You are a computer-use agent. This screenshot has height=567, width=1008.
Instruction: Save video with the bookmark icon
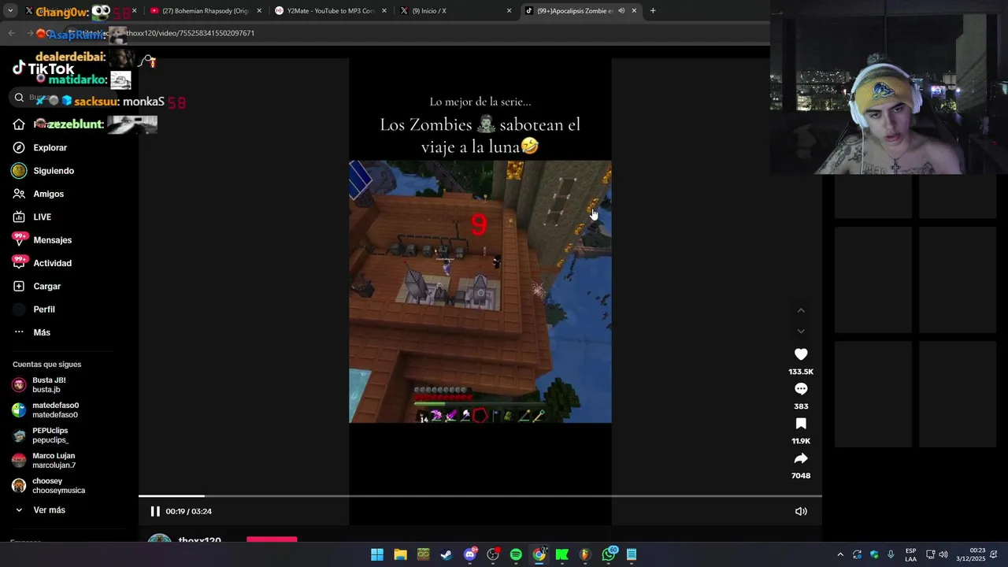tap(801, 424)
